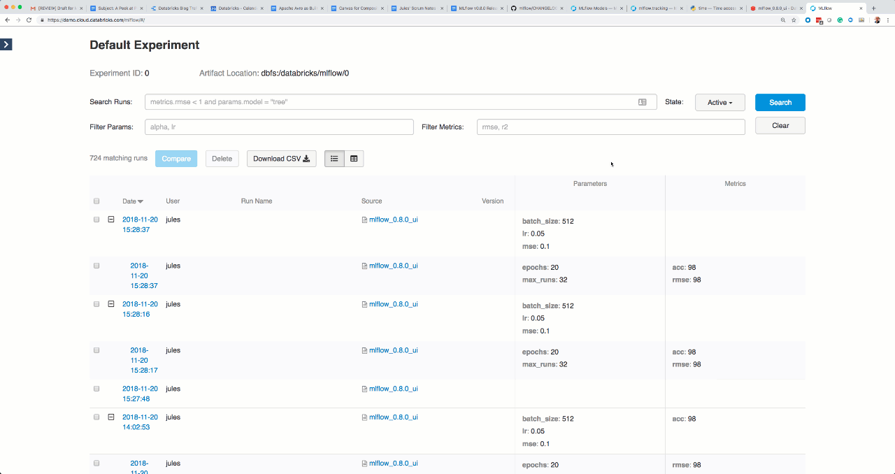Open new browser tab with plus icon
Viewport: 895px width, 474px height.
[x=873, y=8]
